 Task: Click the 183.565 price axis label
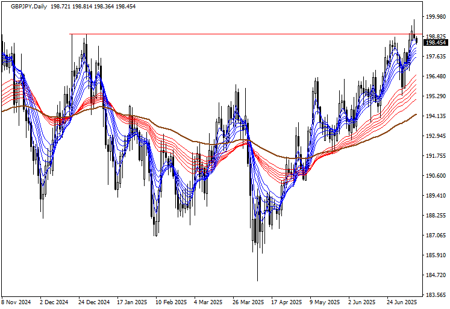click(x=436, y=295)
